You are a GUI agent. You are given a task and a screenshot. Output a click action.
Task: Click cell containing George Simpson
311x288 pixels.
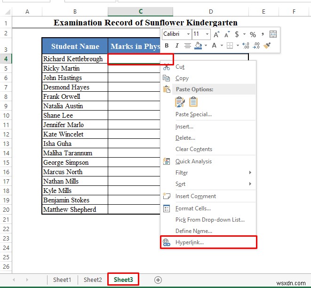point(75,163)
